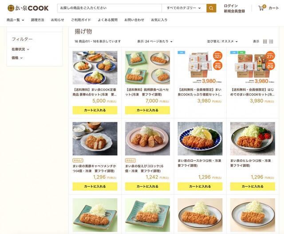Switch to list view display
The height and width of the screenshot is (234, 284).
click(271, 42)
